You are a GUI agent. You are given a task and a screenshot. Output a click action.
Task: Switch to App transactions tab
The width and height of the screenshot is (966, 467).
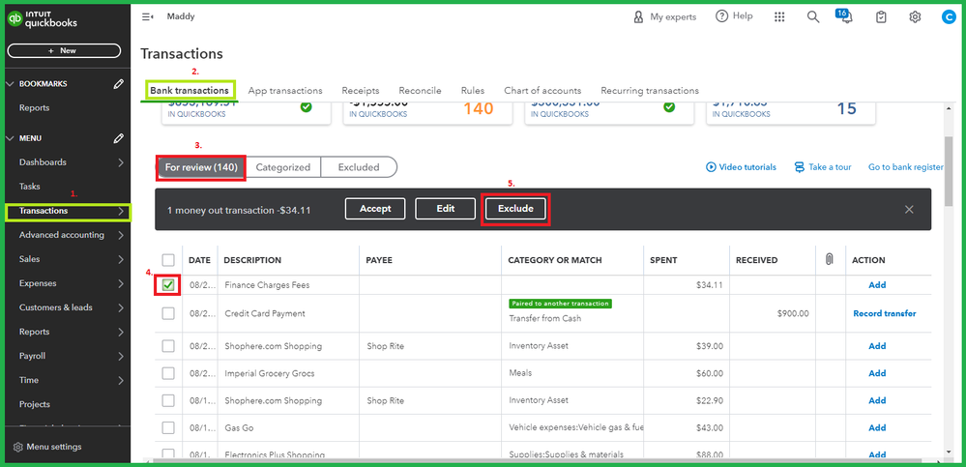(285, 91)
